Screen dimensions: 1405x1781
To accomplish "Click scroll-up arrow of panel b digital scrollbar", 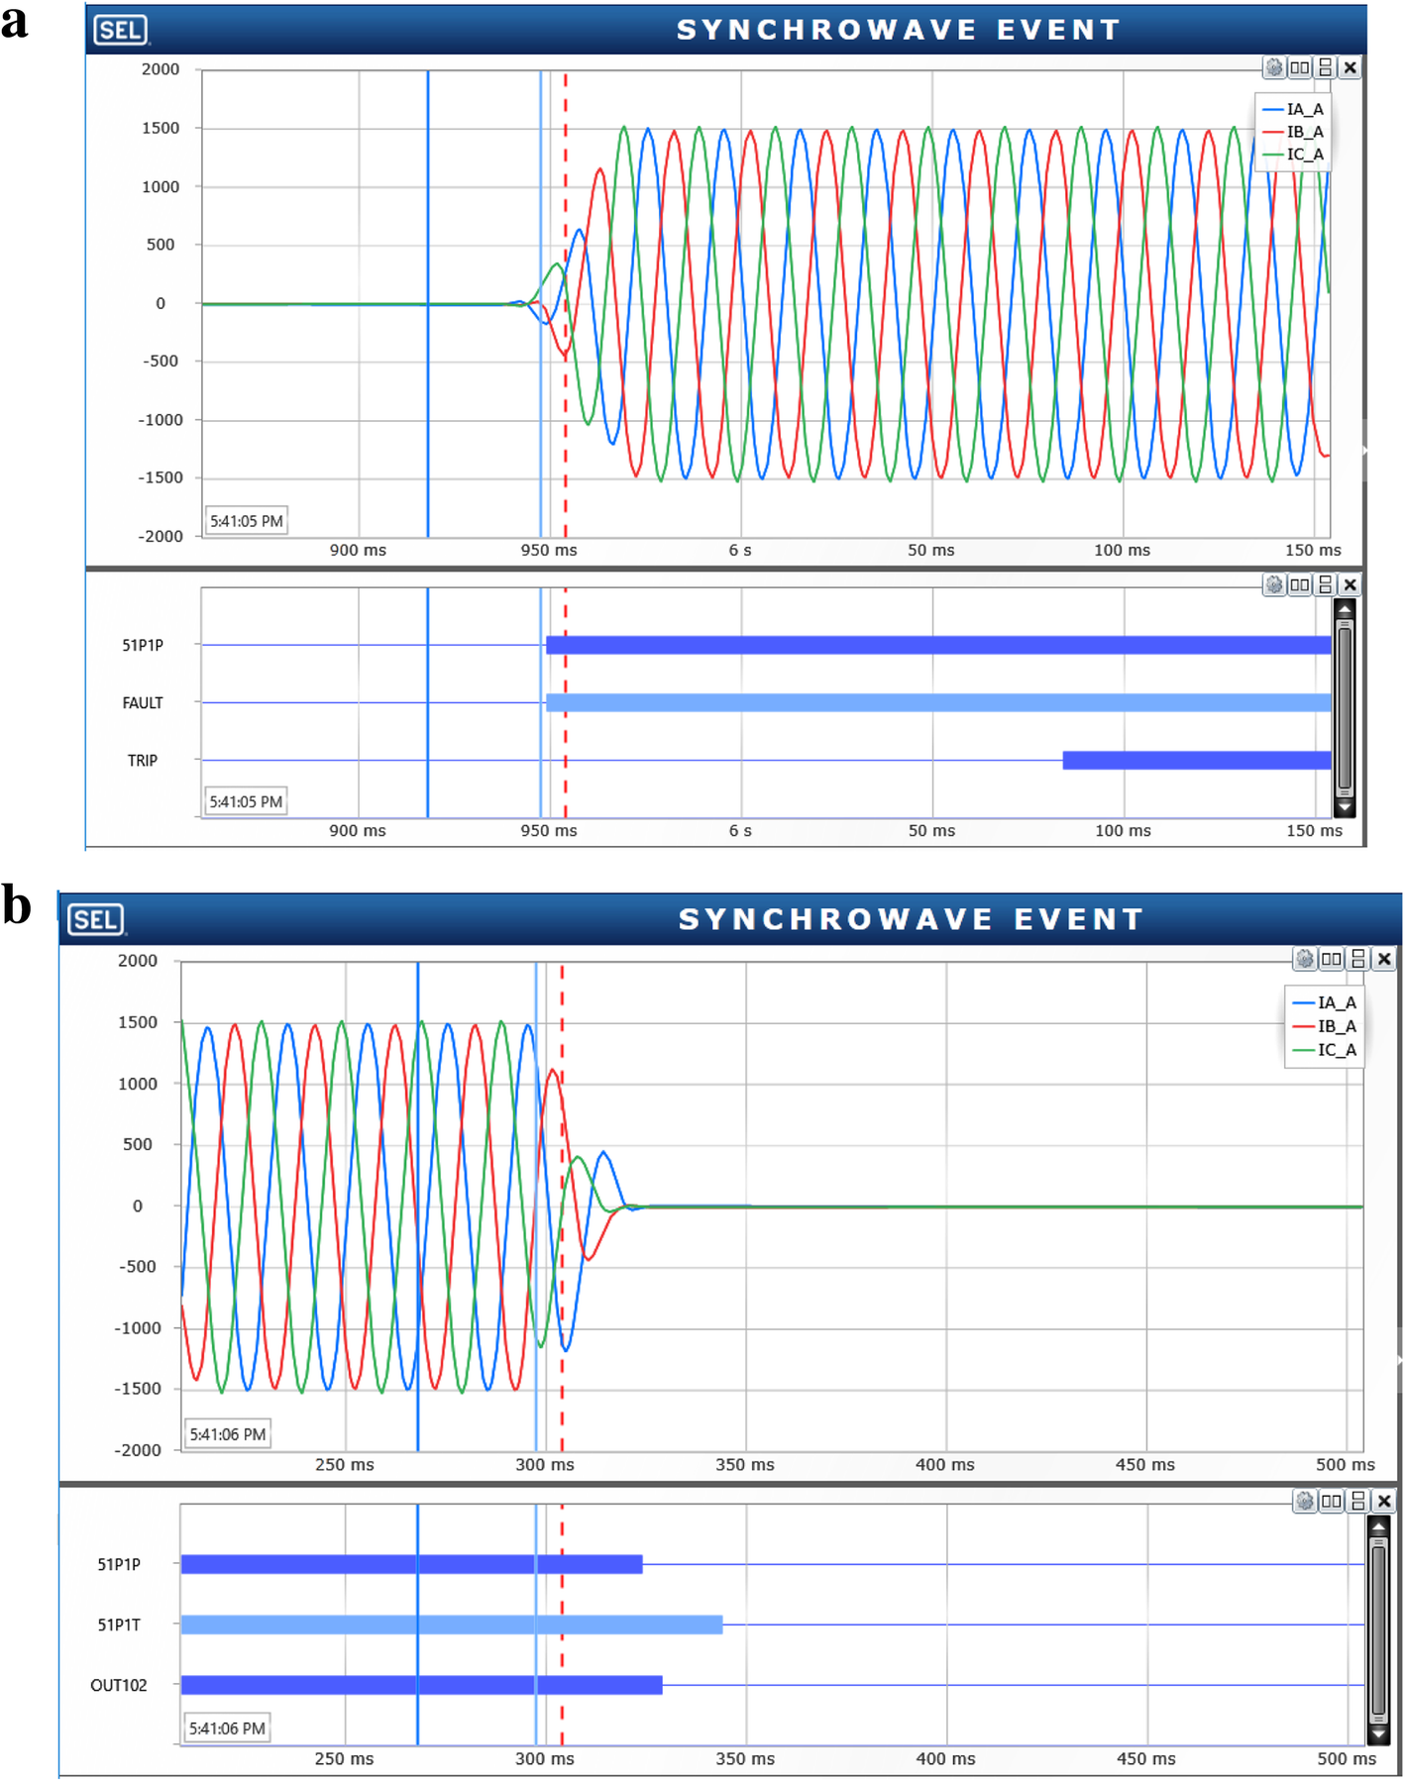I will (1378, 1527).
